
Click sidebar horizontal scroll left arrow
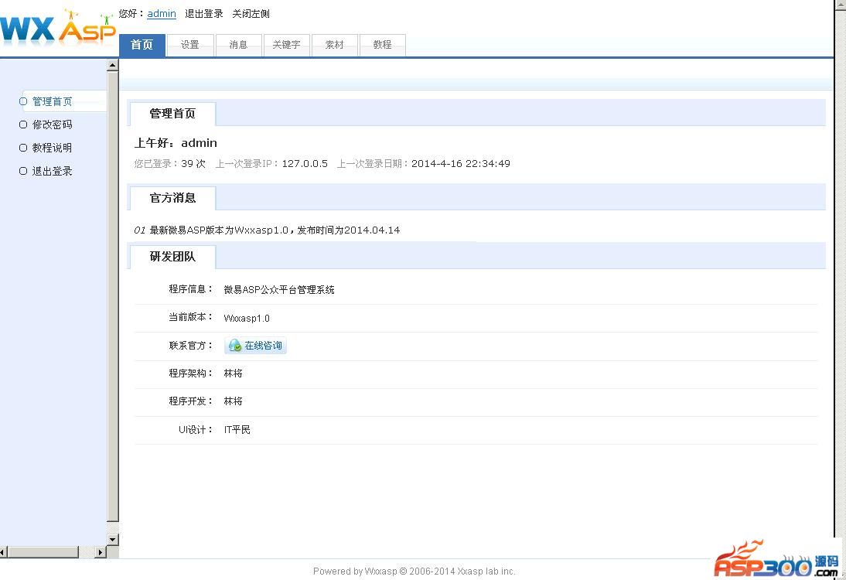tap(4, 552)
